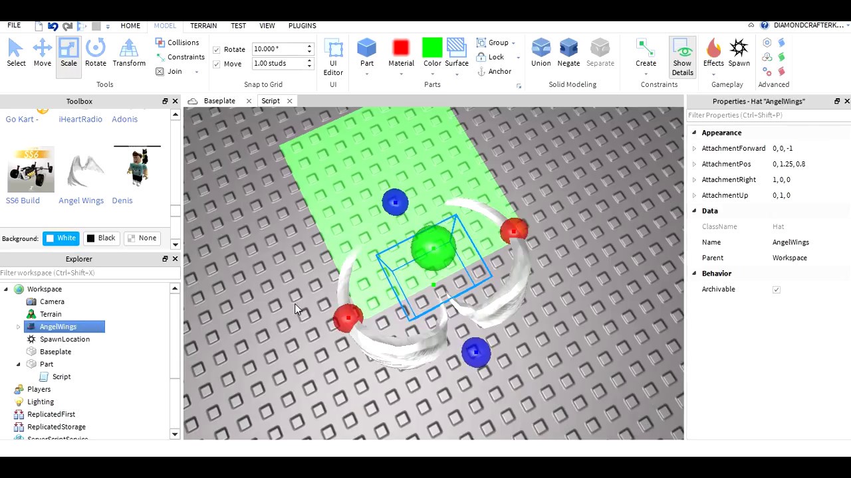Open the Material picker

(x=401, y=53)
